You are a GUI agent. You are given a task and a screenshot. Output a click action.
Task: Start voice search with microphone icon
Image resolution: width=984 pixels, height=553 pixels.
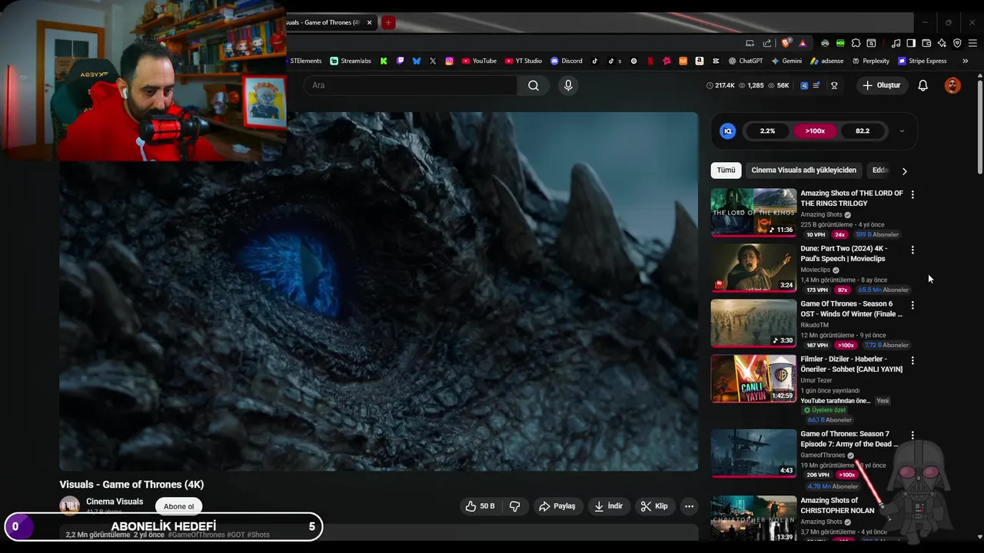click(x=568, y=85)
